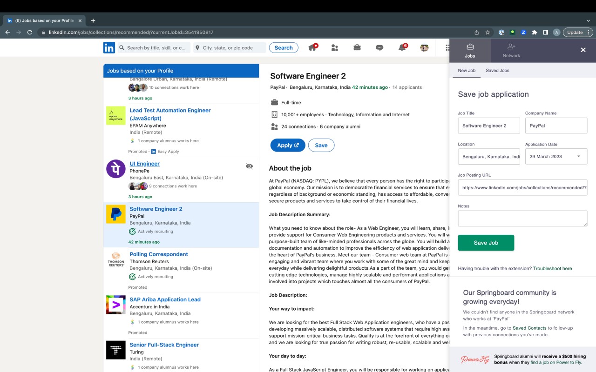Image resolution: width=596 pixels, height=372 pixels.
Task: Open the Messaging chat icon
Action: click(379, 47)
